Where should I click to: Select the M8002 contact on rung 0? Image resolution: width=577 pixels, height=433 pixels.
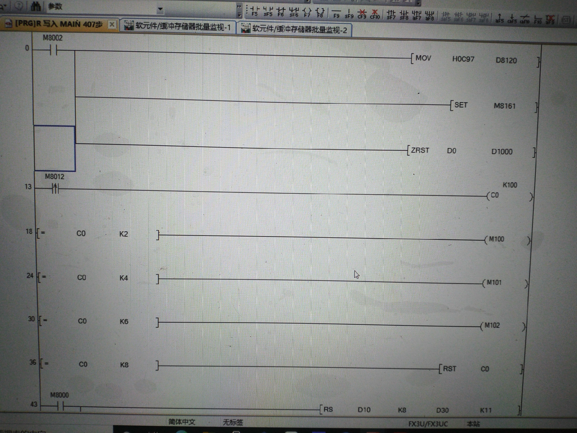(x=53, y=50)
